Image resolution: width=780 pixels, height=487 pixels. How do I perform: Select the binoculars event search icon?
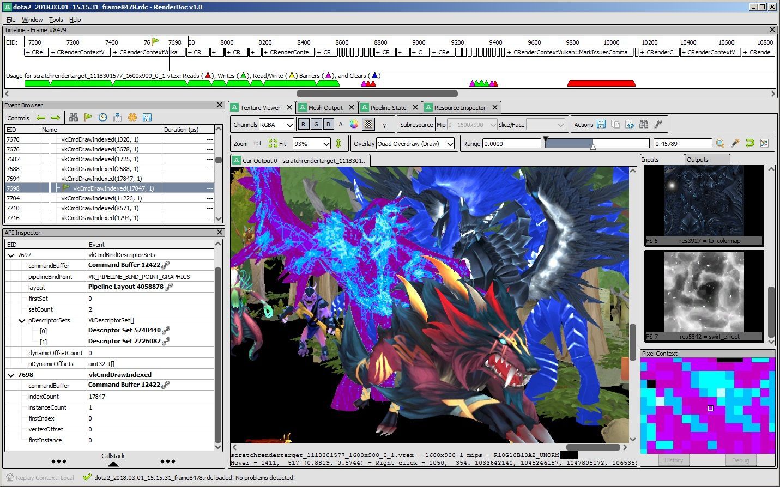click(x=74, y=118)
